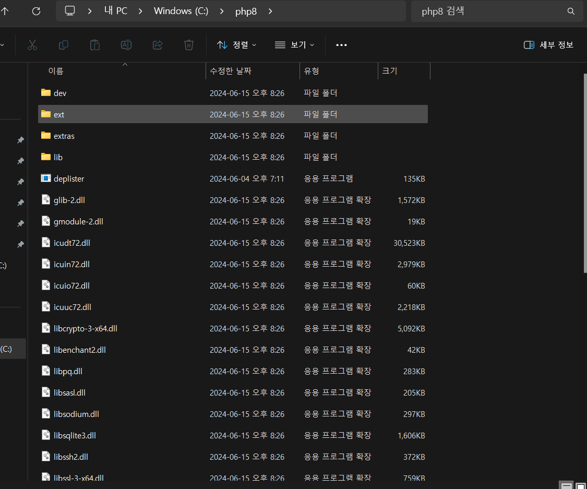Select the extras folder

point(233,136)
